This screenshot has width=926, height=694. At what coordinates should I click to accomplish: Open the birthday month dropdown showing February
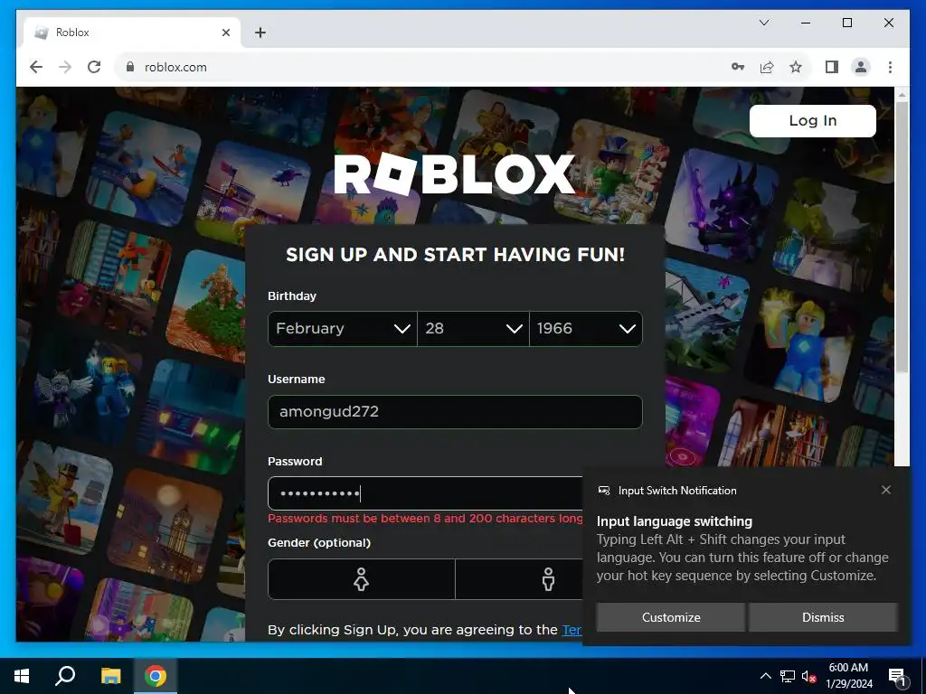click(343, 329)
